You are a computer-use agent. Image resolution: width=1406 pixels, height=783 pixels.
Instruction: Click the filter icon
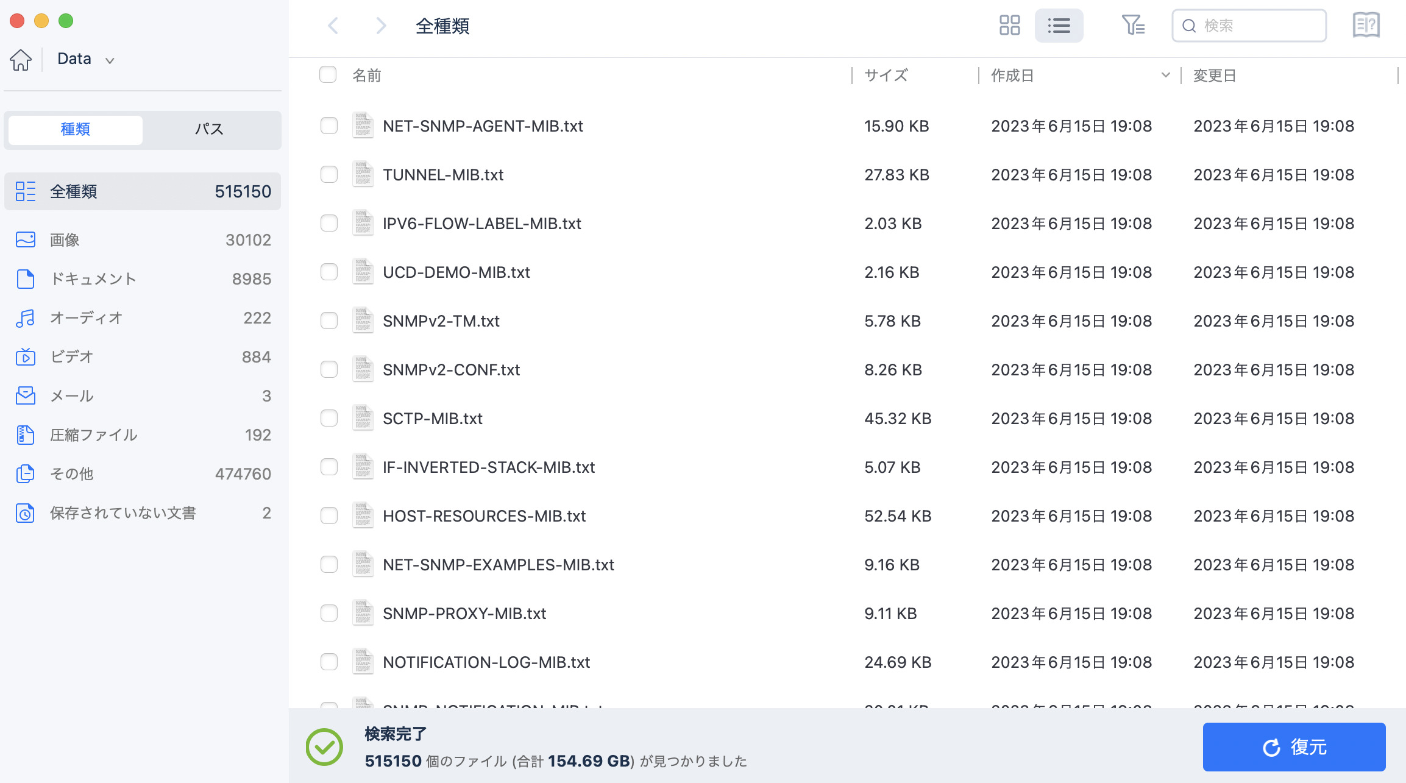pyautogui.click(x=1130, y=26)
